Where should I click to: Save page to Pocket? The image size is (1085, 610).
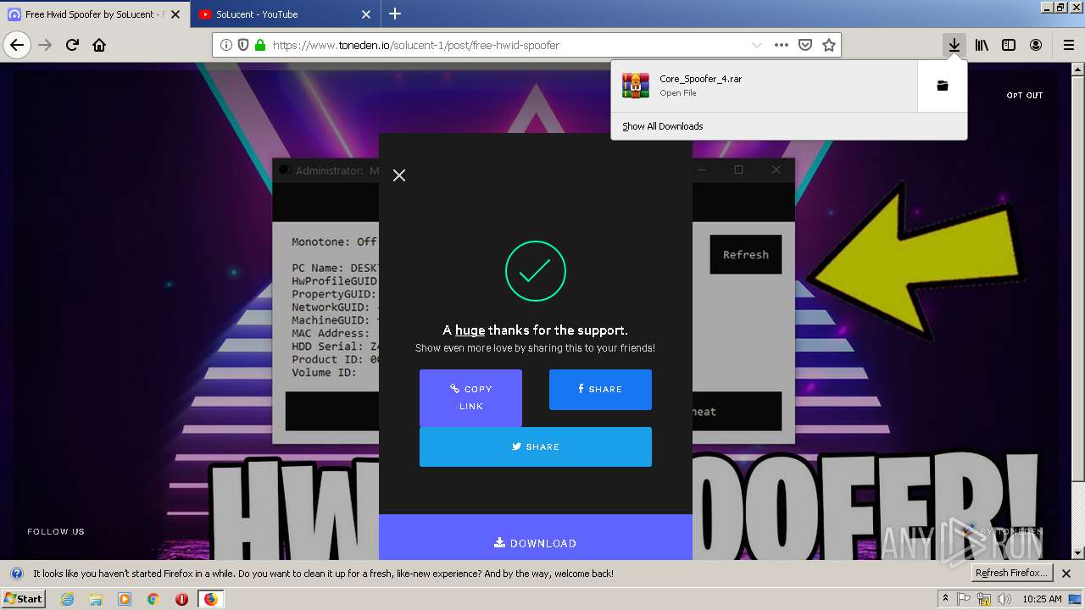tap(805, 45)
